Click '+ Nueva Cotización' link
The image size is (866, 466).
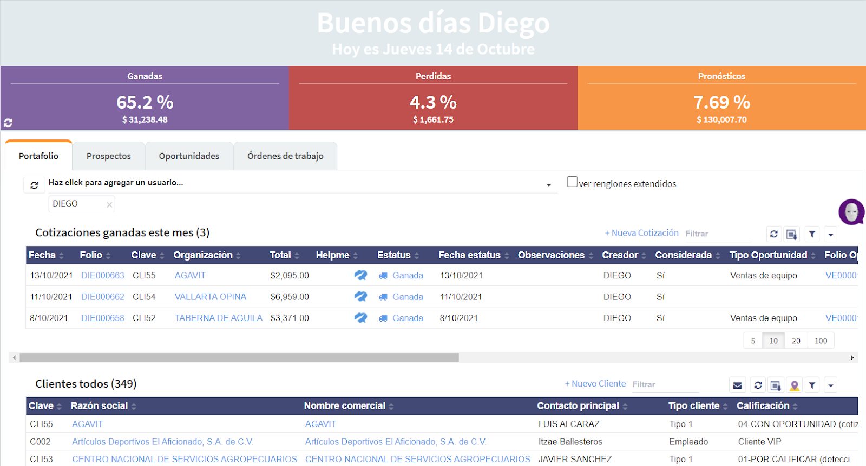pyautogui.click(x=641, y=233)
